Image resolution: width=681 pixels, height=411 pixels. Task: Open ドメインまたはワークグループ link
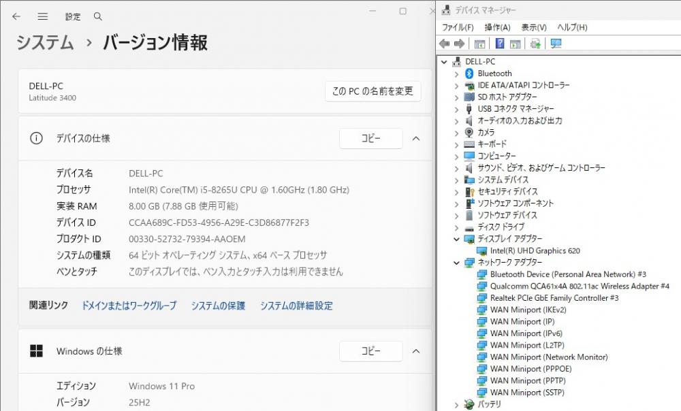click(129, 306)
